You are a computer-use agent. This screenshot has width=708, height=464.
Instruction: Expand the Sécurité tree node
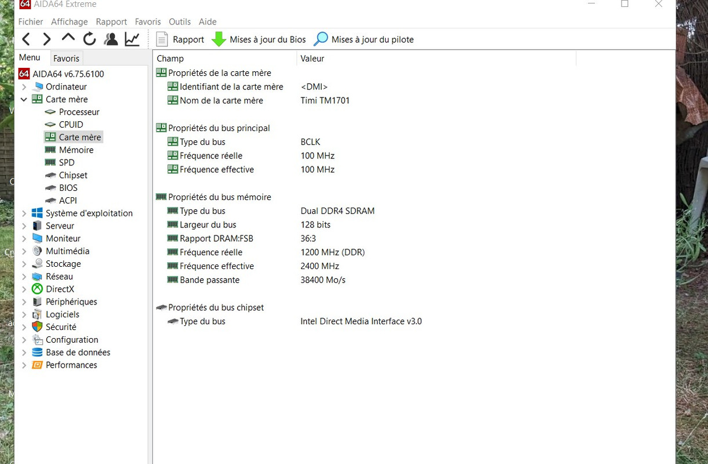24,327
